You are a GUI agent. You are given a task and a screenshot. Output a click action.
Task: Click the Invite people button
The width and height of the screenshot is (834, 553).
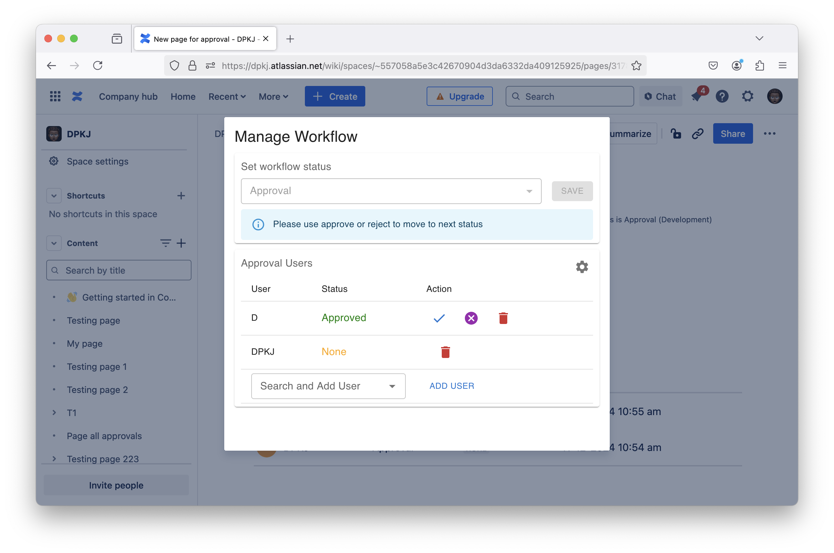(x=116, y=485)
